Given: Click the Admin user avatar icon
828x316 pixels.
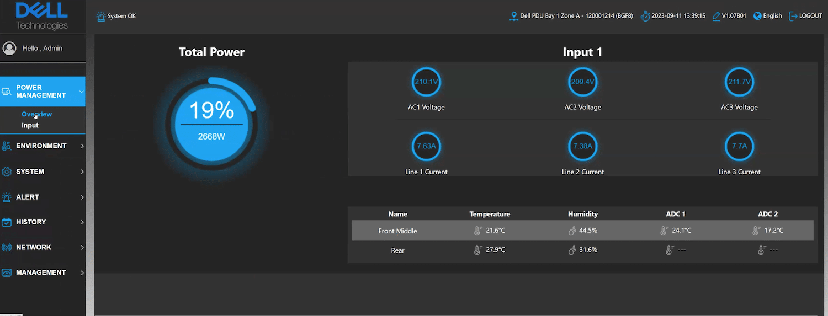Looking at the screenshot, I should pos(9,49).
